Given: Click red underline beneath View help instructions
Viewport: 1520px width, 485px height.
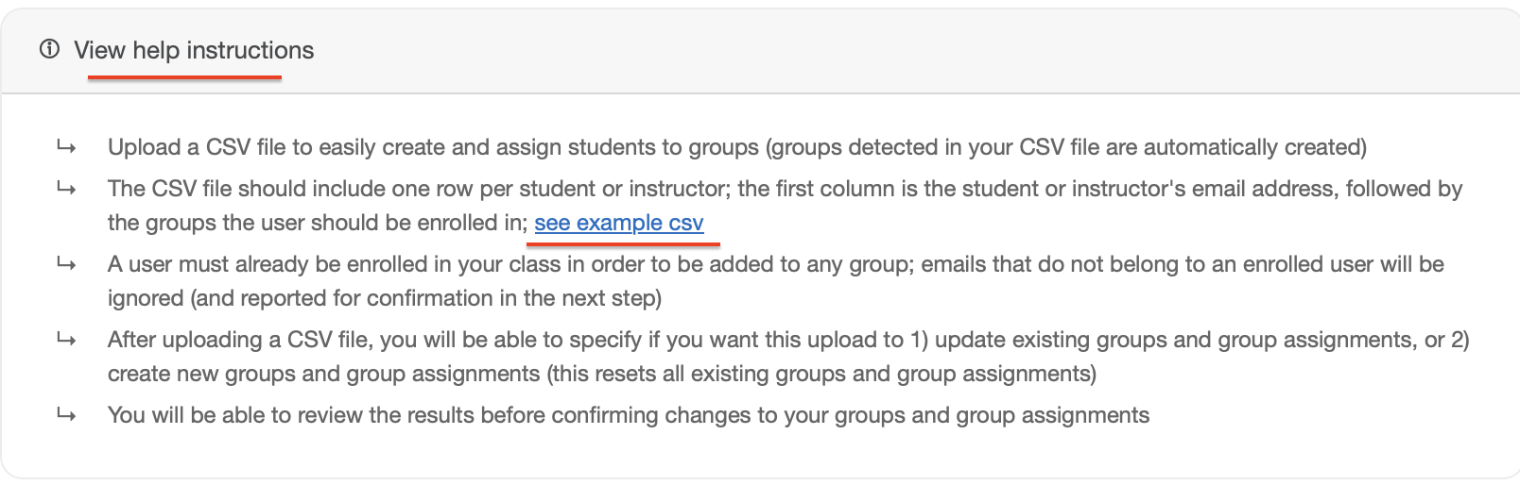Looking at the screenshot, I should click(184, 77).
